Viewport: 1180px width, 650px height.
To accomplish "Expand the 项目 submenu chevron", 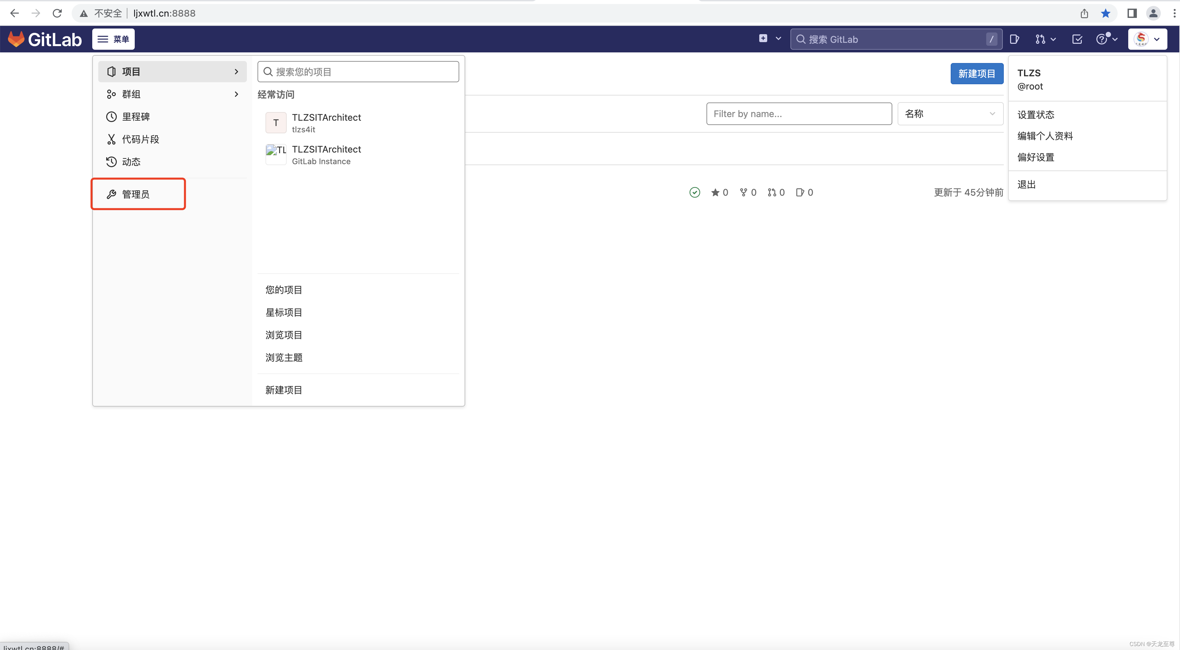I will (x=236, y=71).
